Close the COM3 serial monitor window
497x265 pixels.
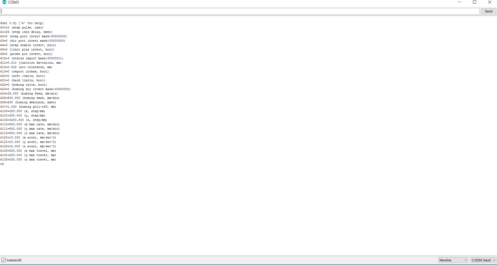point(489,2)
